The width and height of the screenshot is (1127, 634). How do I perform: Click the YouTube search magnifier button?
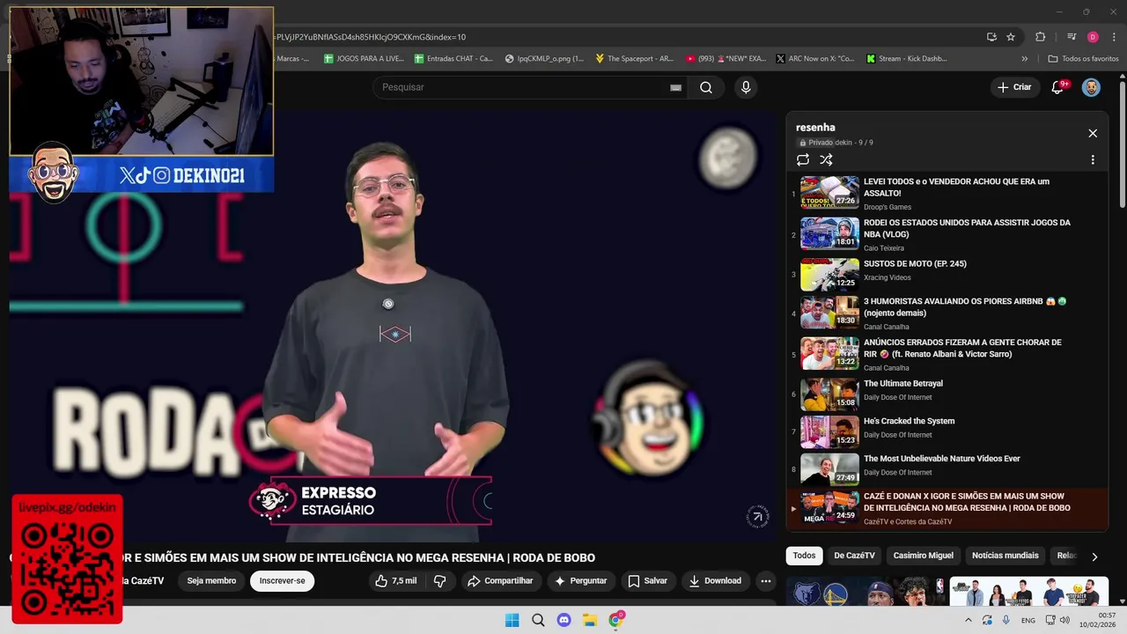click(705, 87)
